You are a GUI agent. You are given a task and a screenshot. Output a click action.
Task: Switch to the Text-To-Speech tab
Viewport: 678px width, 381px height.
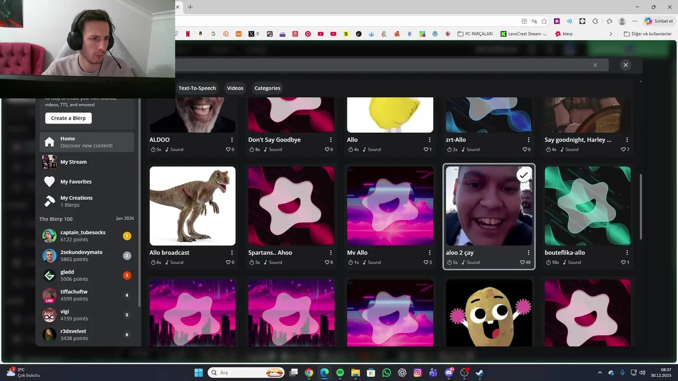click(x=197, y=88)
